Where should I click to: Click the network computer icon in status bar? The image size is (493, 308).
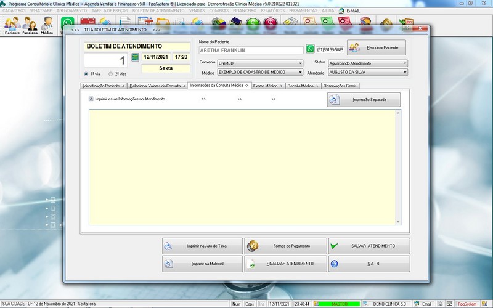click(x=449, y=304)
